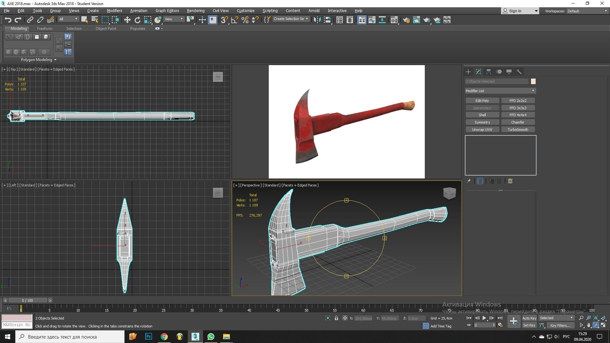The height and width of the screenshot is (343, 610).
Task: Add an Edit Poly modifier
Action: (x=482, y=101)
